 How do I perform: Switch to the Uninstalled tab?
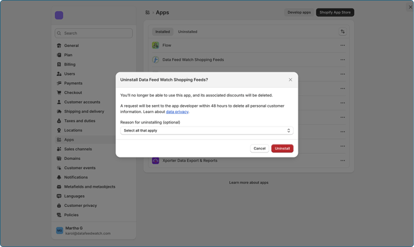click(187, 31)
